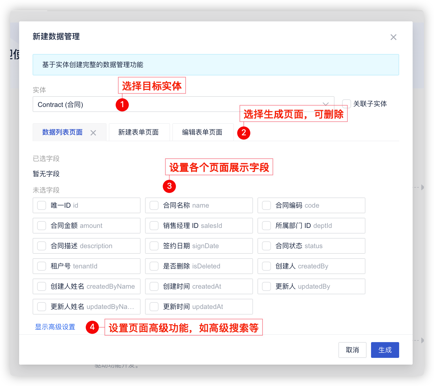
Task: Open 显示高级设置 advanced settings link
Action: coord(55,327)
